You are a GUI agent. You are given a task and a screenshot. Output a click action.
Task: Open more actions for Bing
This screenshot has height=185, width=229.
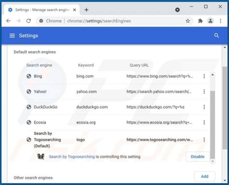(204, 76)
